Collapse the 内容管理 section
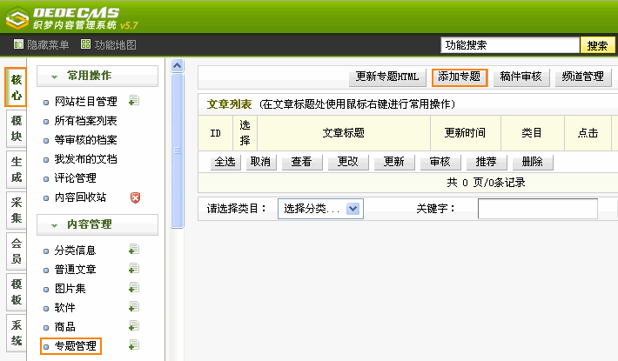618x361 pixels. click(56, 224)
